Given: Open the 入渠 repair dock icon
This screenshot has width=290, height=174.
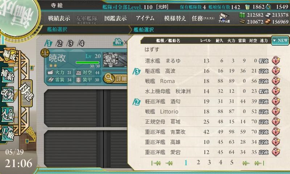Looking at the screenshot, I should (x=8, y=114).
